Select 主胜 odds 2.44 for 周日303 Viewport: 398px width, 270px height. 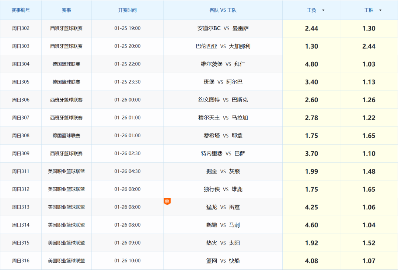tap(369, 46)
